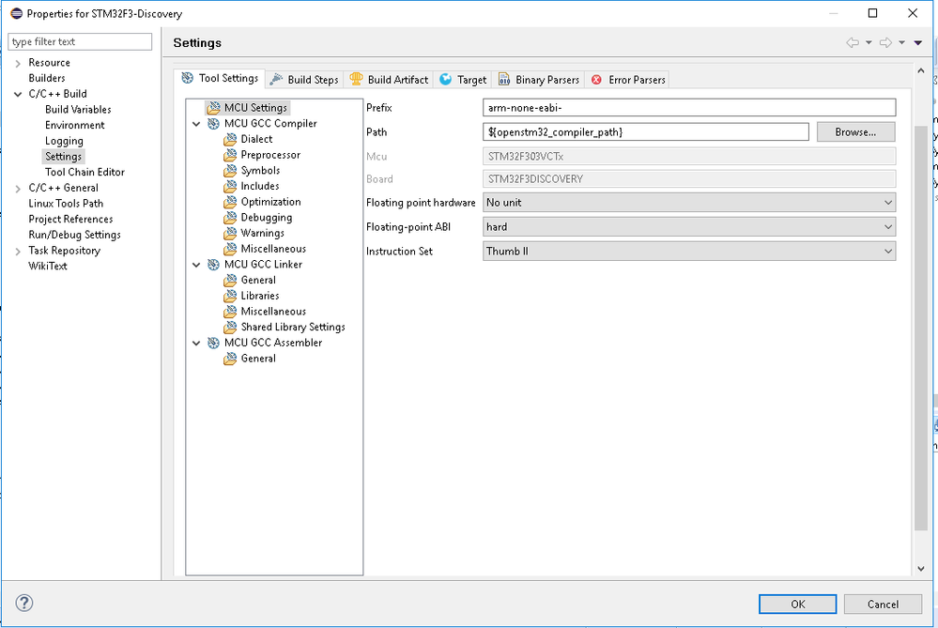938x628 pixels.
Task: Open the forward history dropdown arrow
Action: [901, 42]
